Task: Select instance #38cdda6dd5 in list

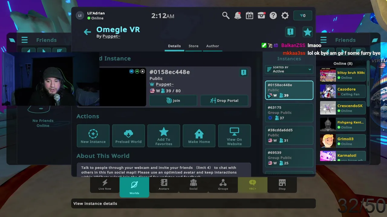Action: click(289, 135)
